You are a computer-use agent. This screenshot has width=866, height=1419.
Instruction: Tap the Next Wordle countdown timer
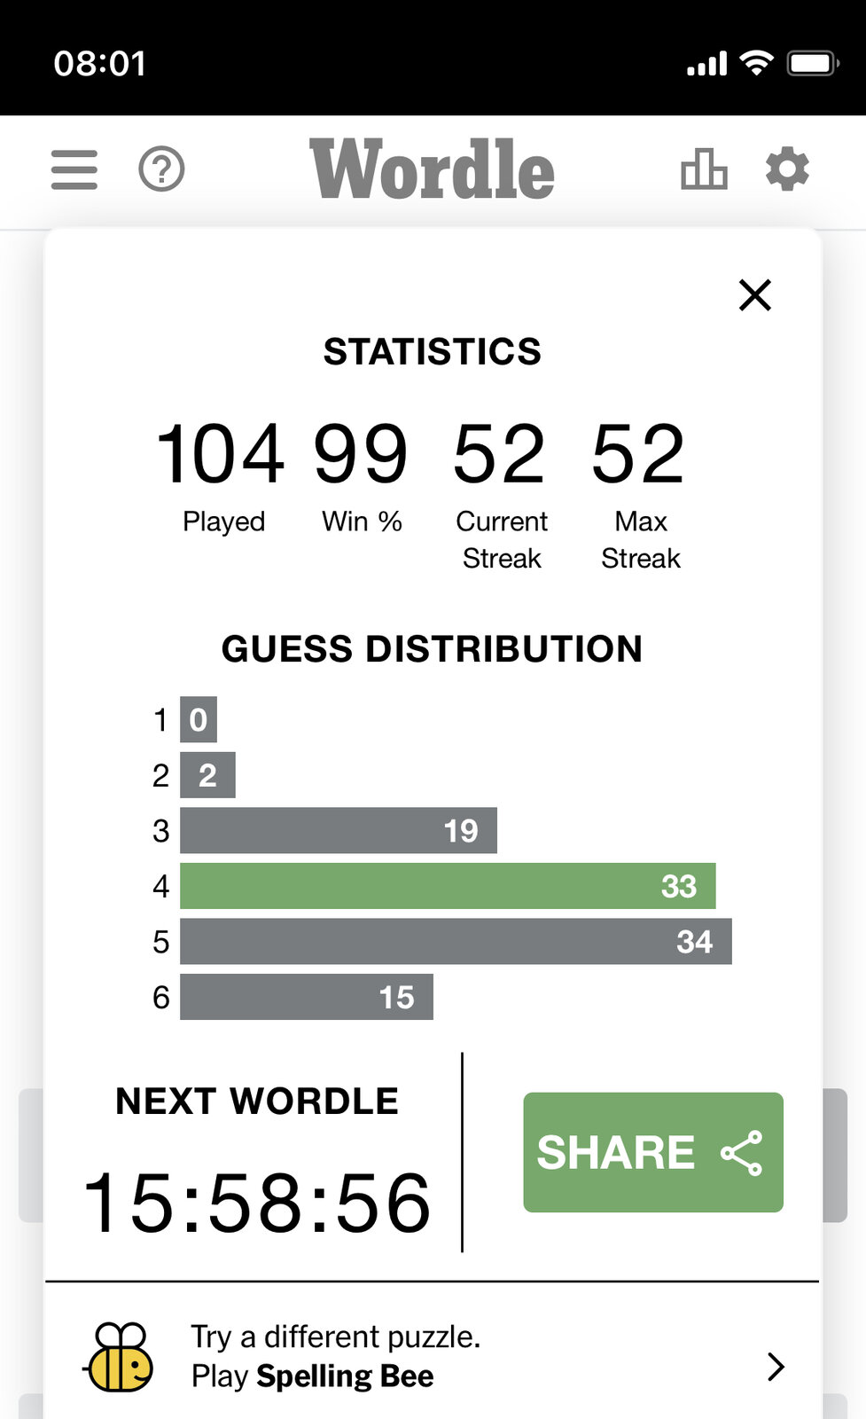[257, 1203]
